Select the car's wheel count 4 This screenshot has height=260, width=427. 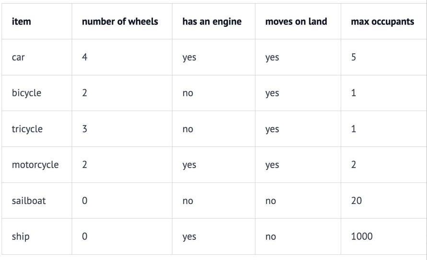point(85,57)
